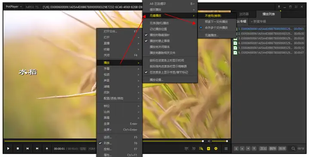Mute audio via the speaker icon
This screenshot has height=157, width=309.
pyautogui.click(x=209, y=141)
